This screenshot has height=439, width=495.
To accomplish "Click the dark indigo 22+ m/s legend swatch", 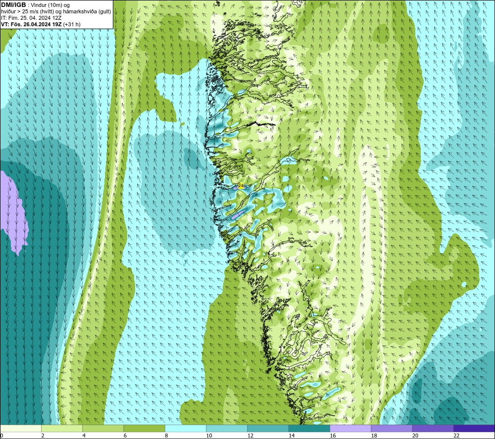I will (x=474, y=428).
